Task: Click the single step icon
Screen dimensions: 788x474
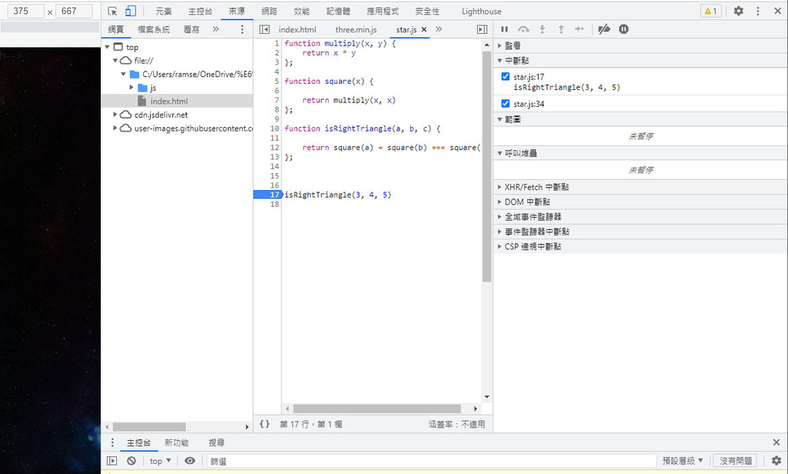Action: point(579,29)
